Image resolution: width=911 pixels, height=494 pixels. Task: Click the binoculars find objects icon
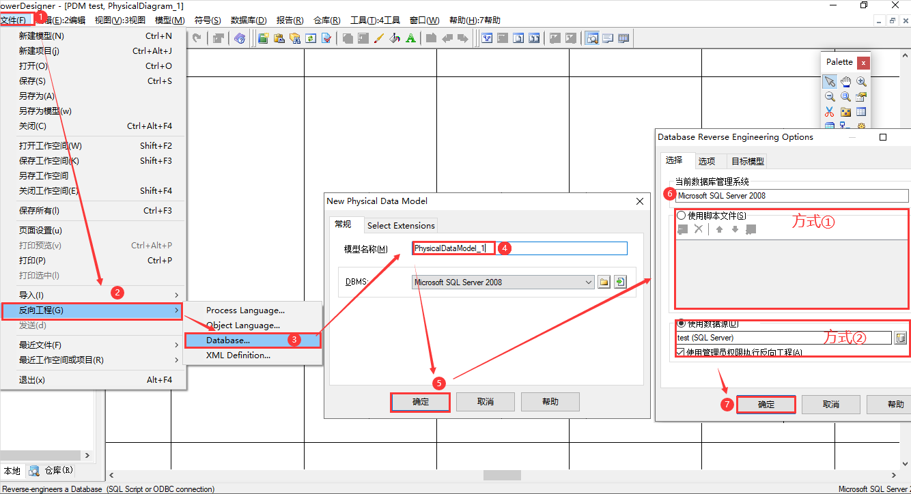(x=295, y=38)
